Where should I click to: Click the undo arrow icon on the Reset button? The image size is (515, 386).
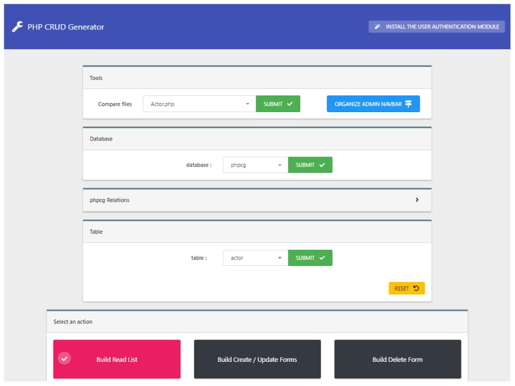pos(417,288)
